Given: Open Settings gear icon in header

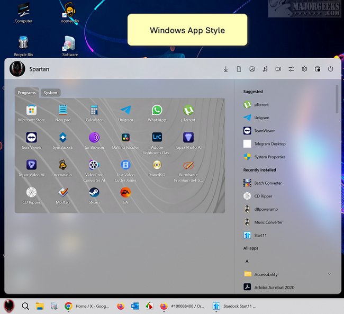Looking at the screenshot, I should [x=304, y=69].
